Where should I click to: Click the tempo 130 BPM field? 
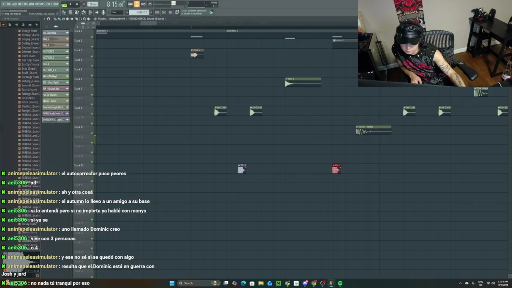[x=92, y=4]
